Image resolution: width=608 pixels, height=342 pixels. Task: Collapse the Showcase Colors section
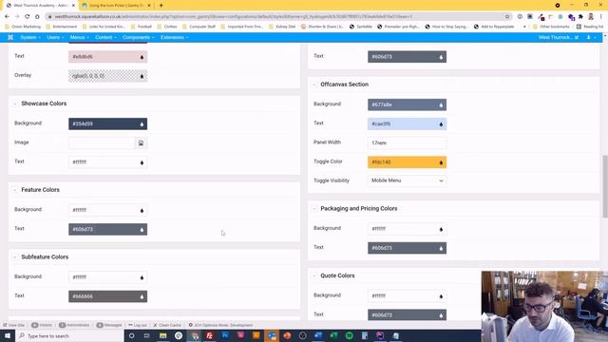[x=15, y=104]
